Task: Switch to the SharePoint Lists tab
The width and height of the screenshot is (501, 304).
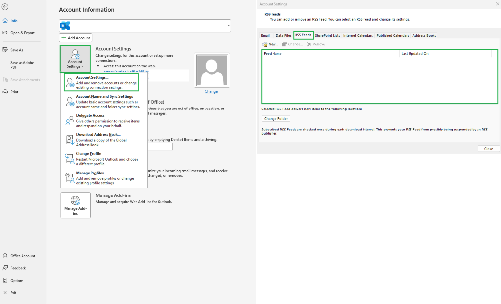Action: (x=327, y=36)
